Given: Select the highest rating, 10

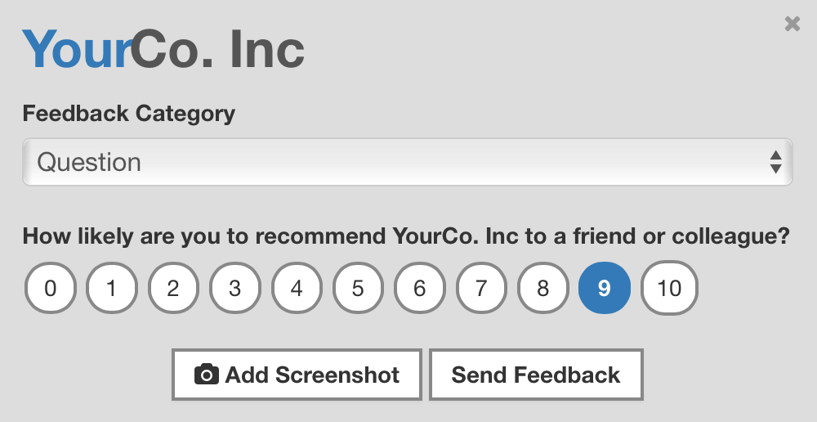Looking at the screenshot, I should [669, 288].
